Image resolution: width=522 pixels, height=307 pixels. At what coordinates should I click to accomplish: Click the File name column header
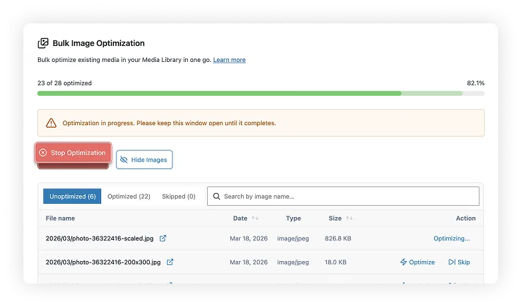(x=60, y=218)
